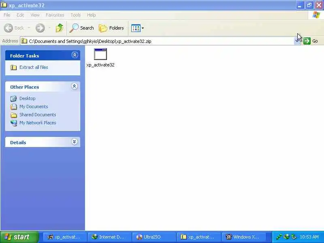Click the Extract all files zip icon
The width and height of the screenshot is (324, 243).
click(13, 67)
